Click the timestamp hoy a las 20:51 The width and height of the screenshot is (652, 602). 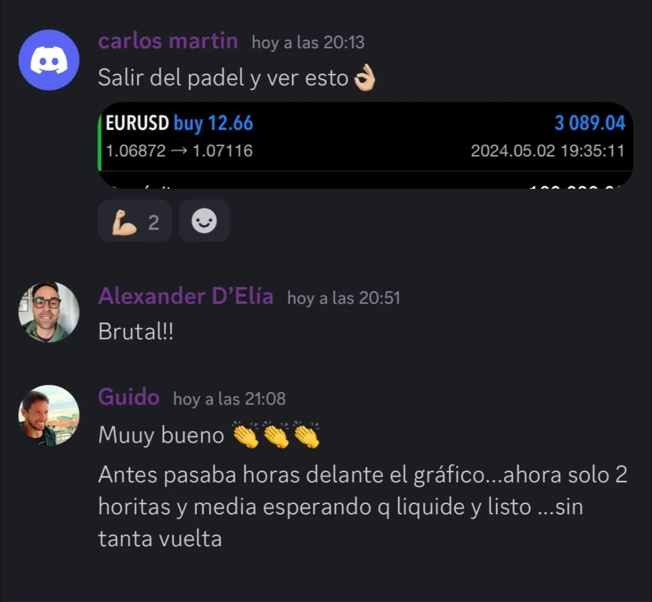pyautogui.click(x=343, y=298)
